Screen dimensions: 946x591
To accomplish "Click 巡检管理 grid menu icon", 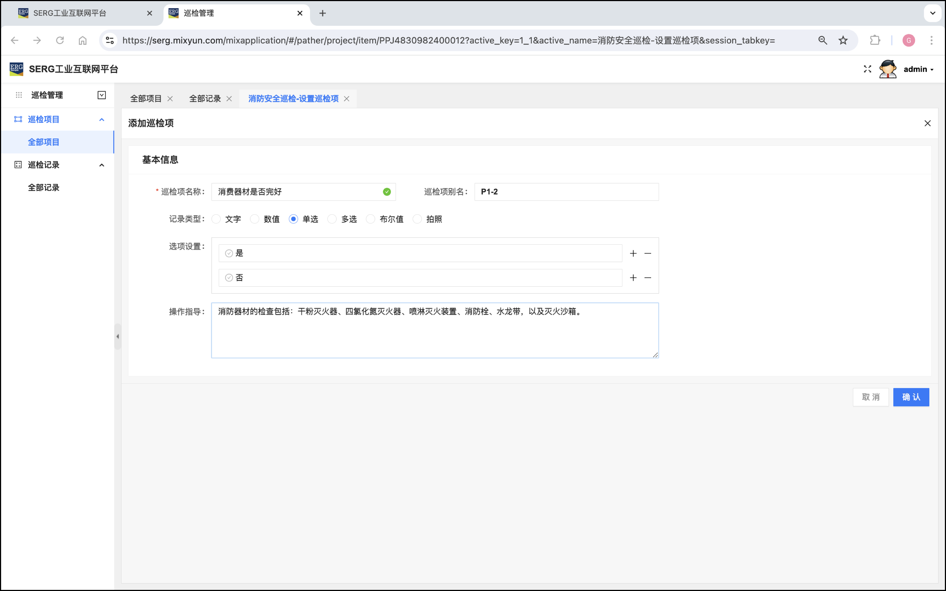I will 19,95.
